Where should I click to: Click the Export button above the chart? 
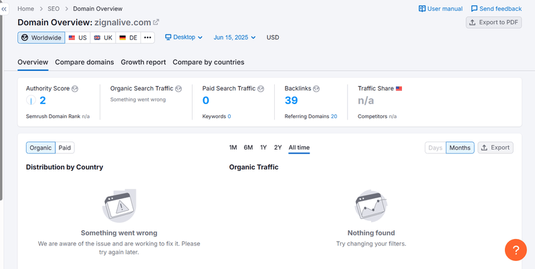[x=496, y=148]
